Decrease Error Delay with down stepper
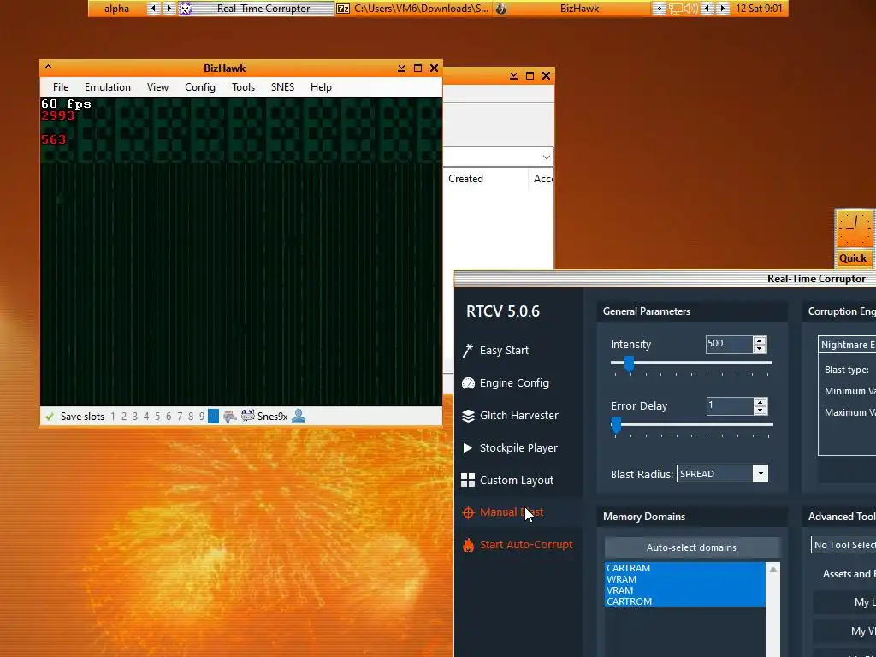 tap(760, 410)
